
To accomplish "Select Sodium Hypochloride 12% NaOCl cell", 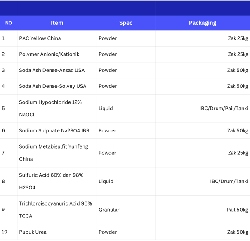I will tap(57, 109).
